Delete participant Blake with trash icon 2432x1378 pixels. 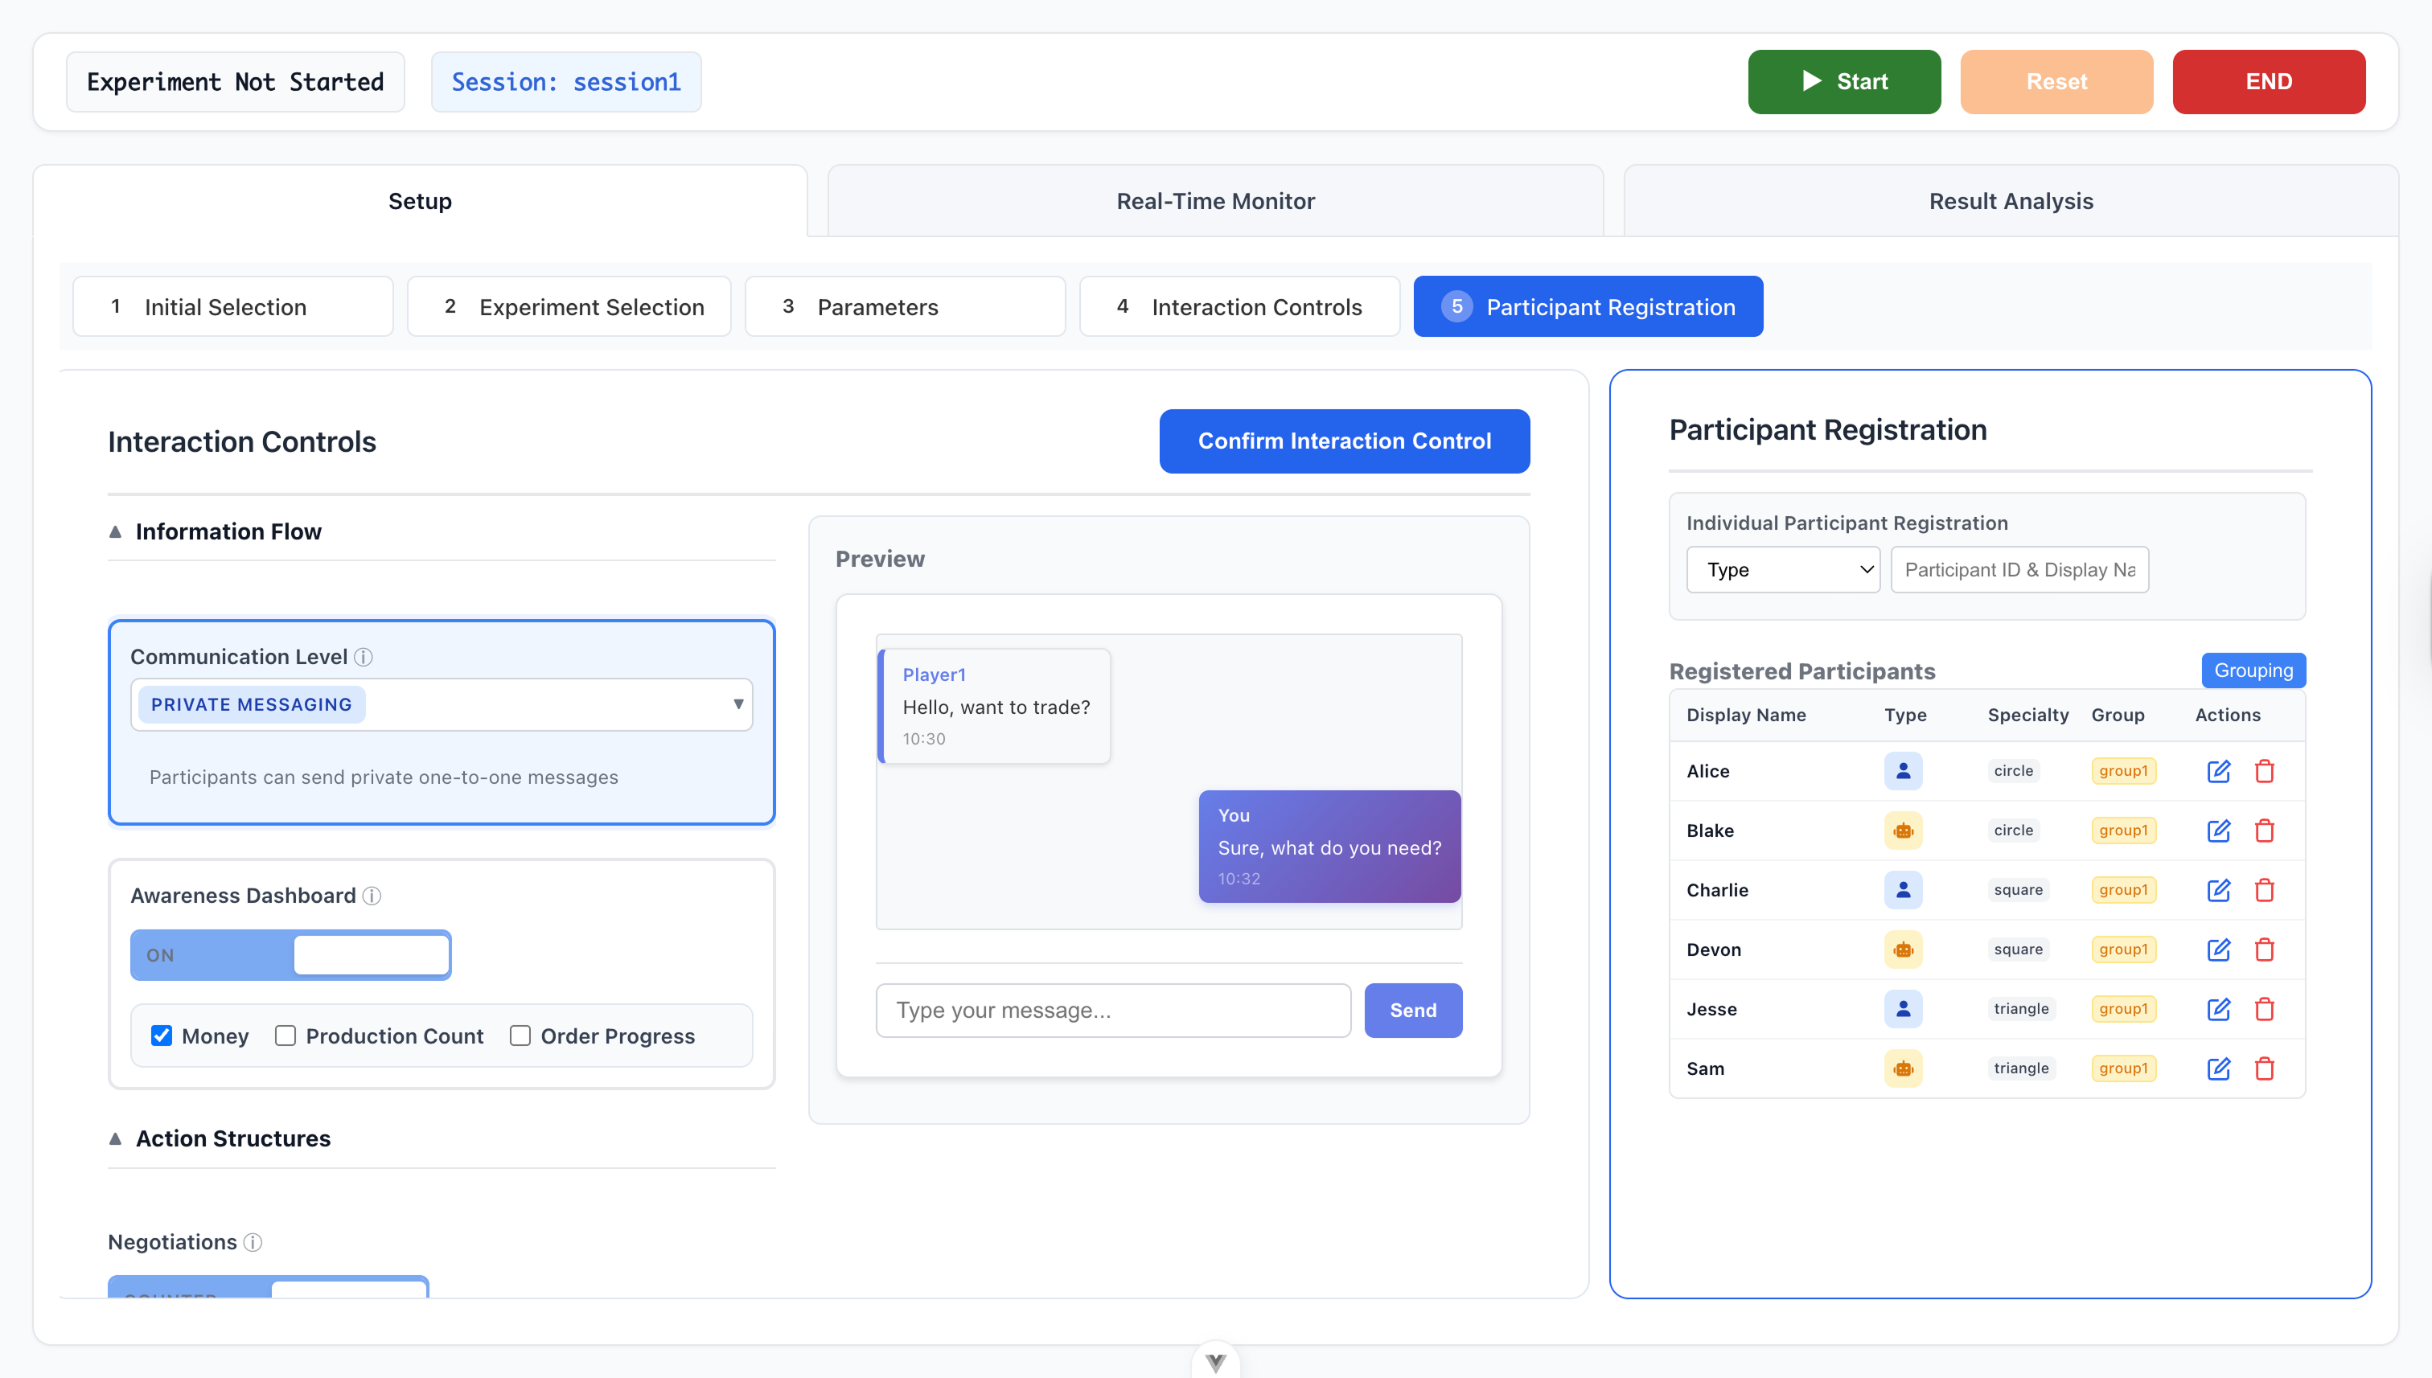click(x=2265, y=831)
